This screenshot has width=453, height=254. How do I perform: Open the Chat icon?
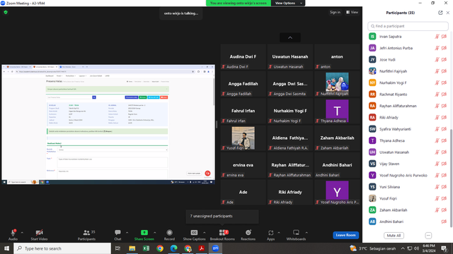[x=117, y=233]
